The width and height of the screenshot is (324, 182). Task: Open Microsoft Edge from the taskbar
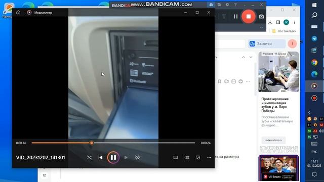click(x=314, y=74)
